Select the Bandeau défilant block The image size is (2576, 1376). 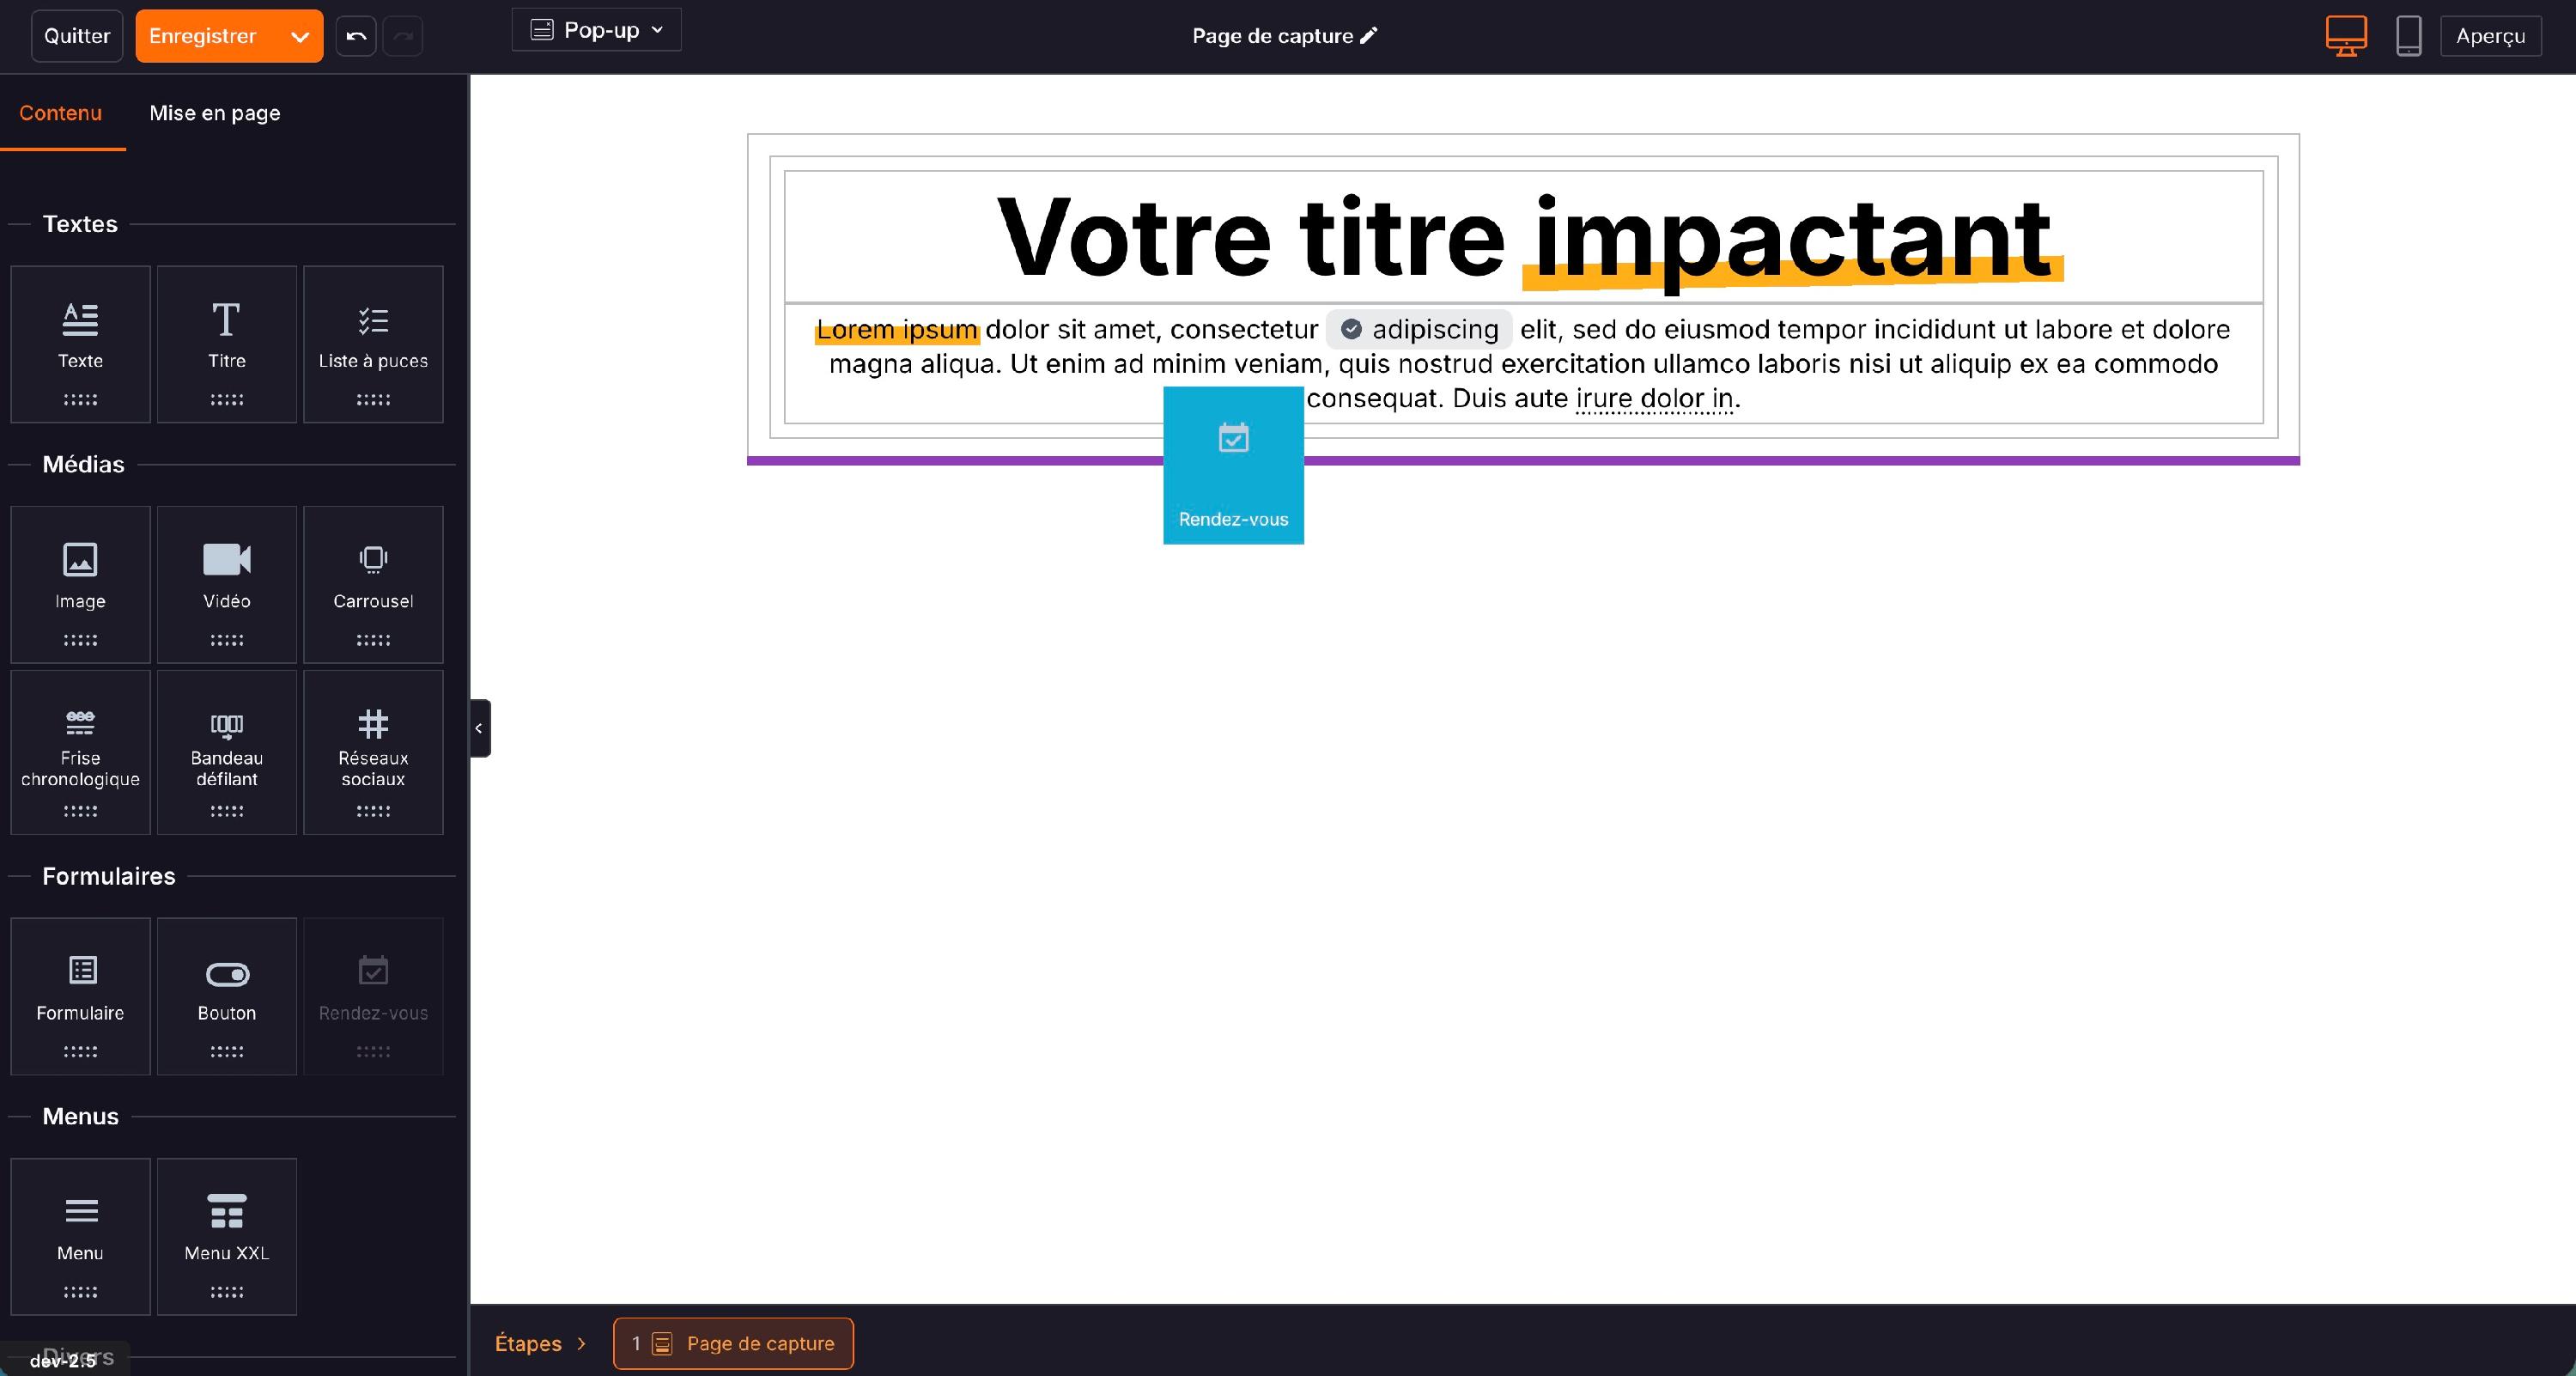click(227, 752)
